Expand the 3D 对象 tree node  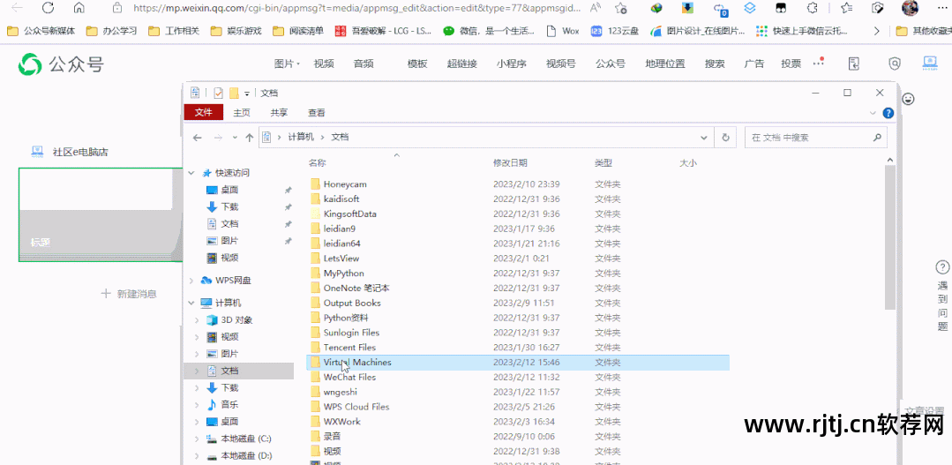coord(196,320)
